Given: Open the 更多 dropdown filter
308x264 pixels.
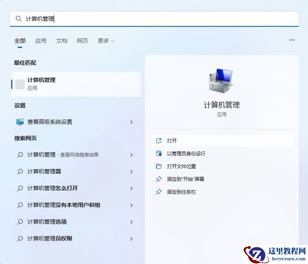Looking at the screenshot, I should click(x=106, y=41).
